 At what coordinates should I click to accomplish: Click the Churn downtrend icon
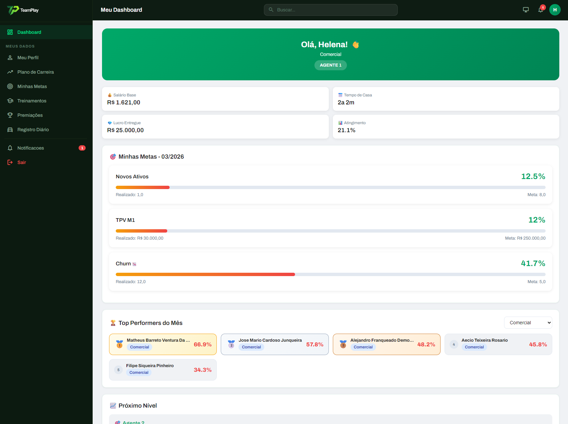tap(134, 264)
